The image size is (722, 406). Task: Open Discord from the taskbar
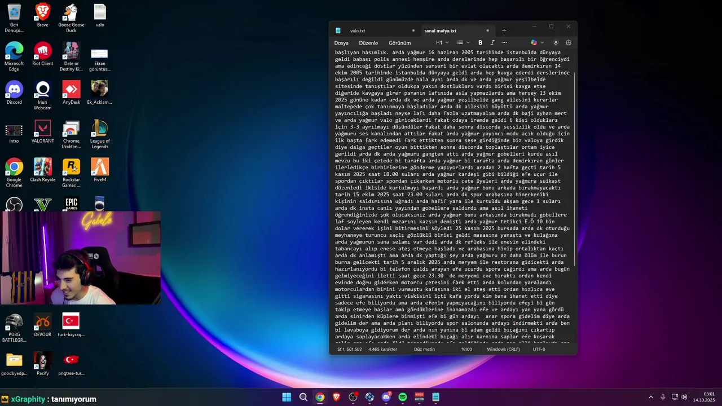point(386,397)
